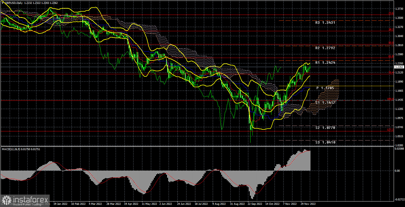405x207 pixels.
Task: Select the R1 1.2424 pivot label
Action: pos(326,63)
